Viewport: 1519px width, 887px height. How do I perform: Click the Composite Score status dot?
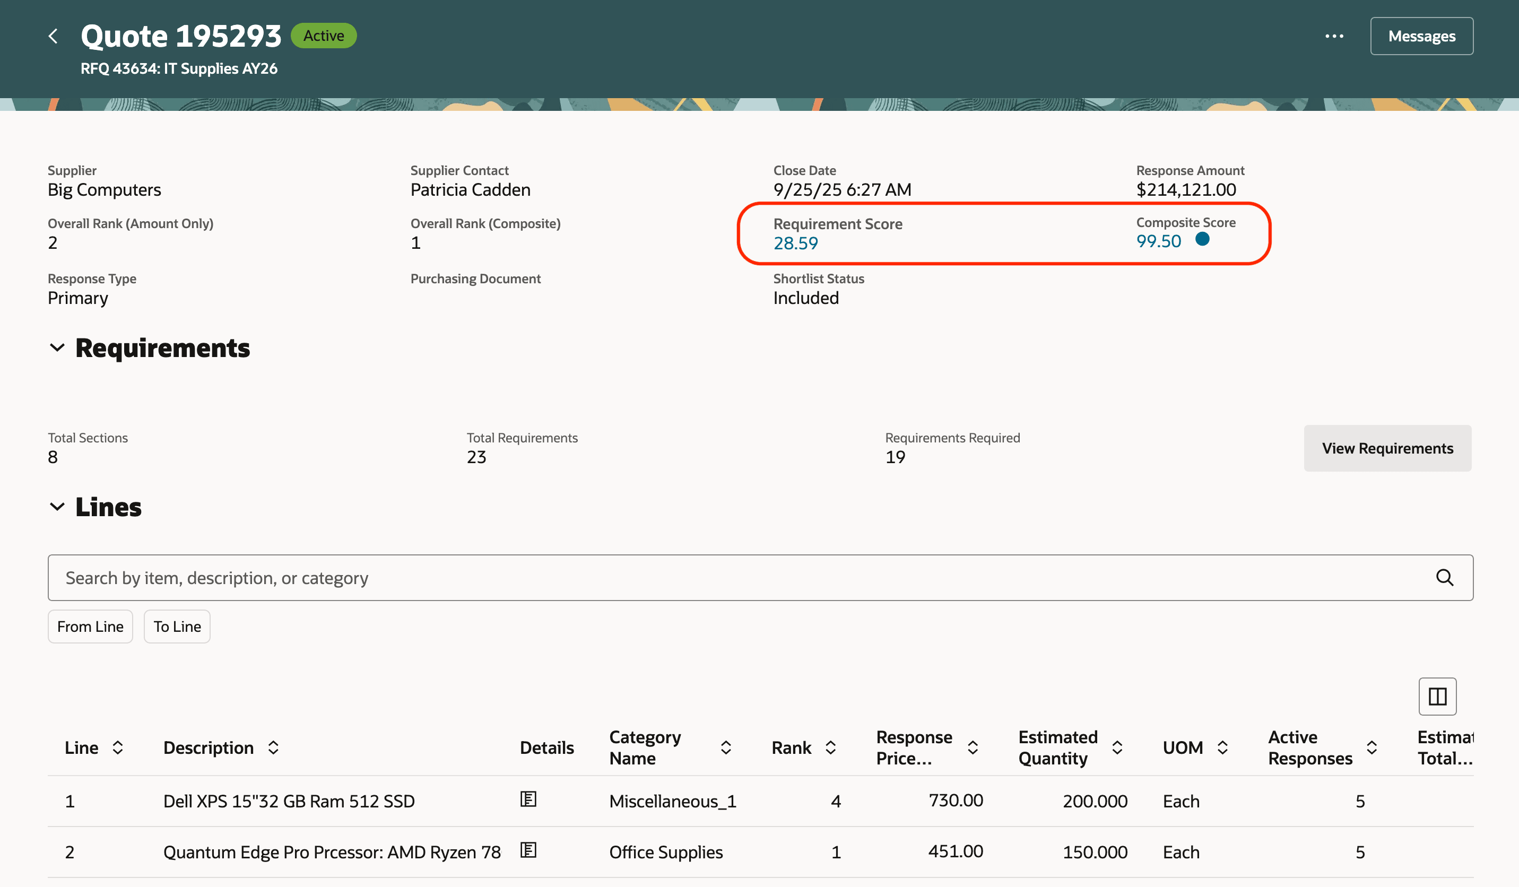[1203, 239]
